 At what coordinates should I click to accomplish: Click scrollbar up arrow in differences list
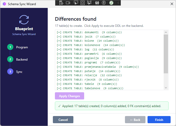(166, 32)
